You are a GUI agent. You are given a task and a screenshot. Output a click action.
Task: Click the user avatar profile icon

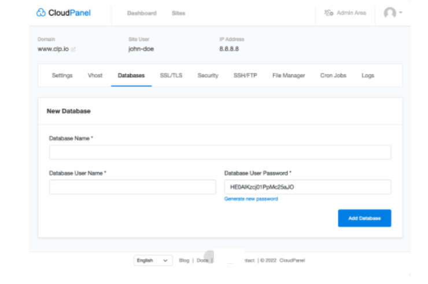point(390,13)
